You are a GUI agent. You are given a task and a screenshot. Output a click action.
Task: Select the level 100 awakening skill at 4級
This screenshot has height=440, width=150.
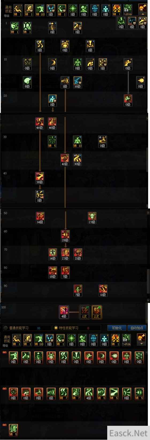click(x=64, y=312)
